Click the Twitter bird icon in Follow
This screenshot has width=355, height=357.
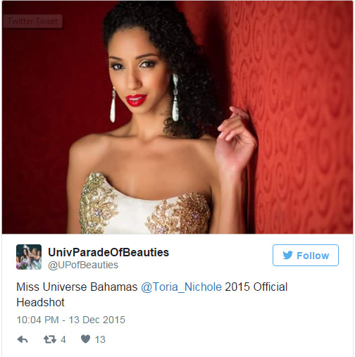287,255
